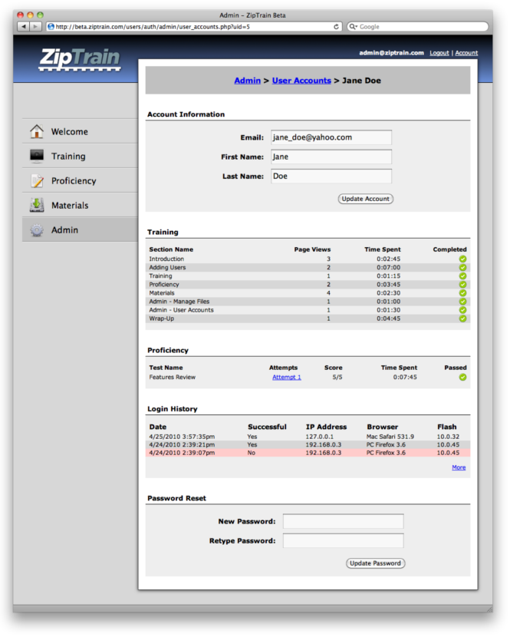This screenshot has width=510, height=637.
Task: Click the Page Views column header
Action: click(x=312, y=249)
